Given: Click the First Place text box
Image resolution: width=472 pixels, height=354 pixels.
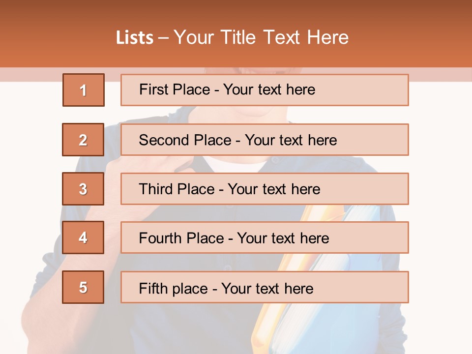Looking at the screenshot, I should pyautogui.click(x=265, y=90).
